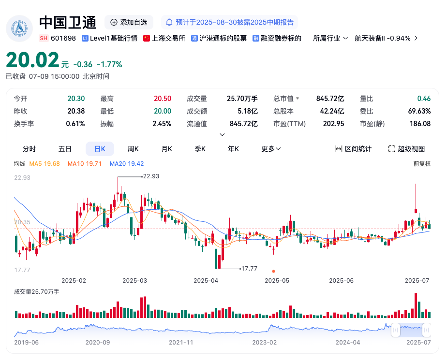447x360 pixels.
Task: Click the 上海交易所 tag
Action: 164,38
